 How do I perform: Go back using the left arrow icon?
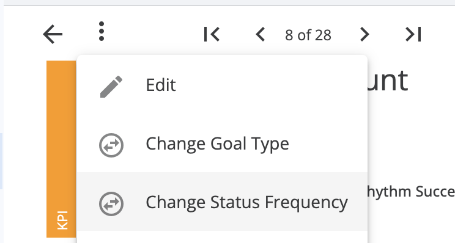pyautogui.click(x=53, y=34)
